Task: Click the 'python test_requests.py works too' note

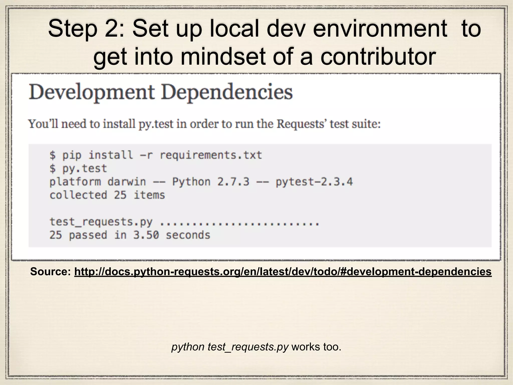Action: coord(256,347)
